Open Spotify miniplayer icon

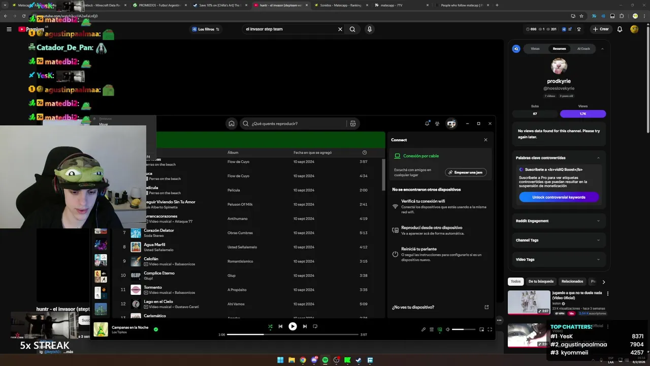click(482, 329)
